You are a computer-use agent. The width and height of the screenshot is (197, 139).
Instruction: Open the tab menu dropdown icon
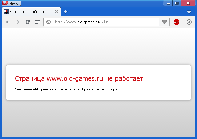[189, 12]
